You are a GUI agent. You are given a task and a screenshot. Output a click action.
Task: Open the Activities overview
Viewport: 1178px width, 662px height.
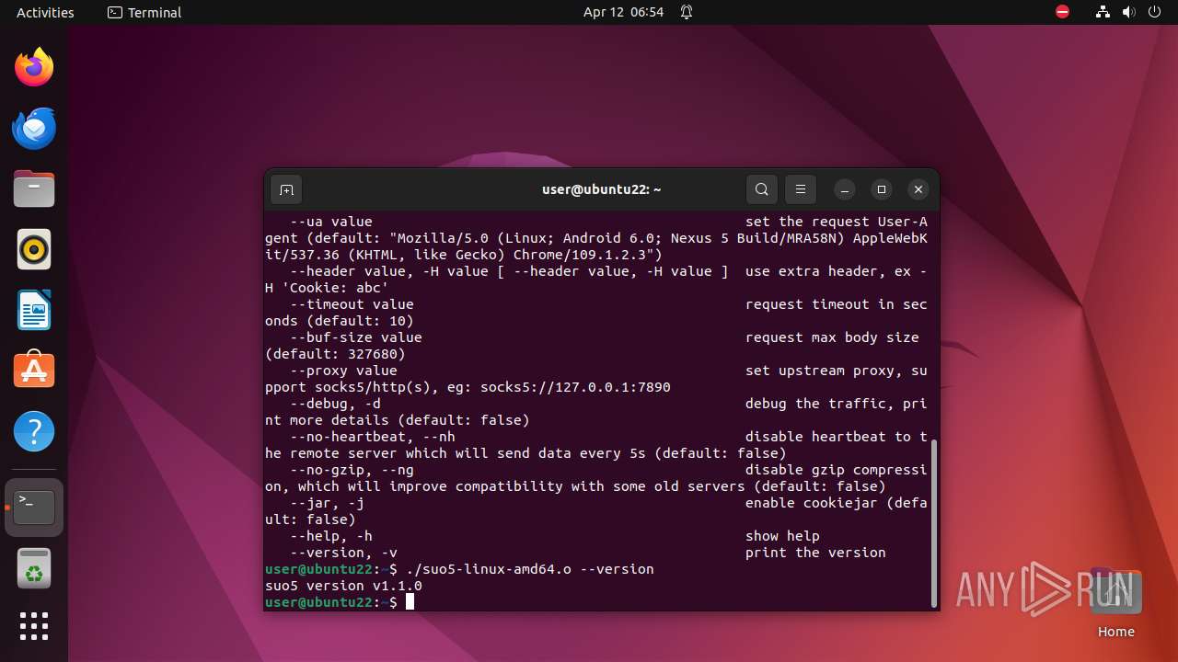tap(45, 12)
